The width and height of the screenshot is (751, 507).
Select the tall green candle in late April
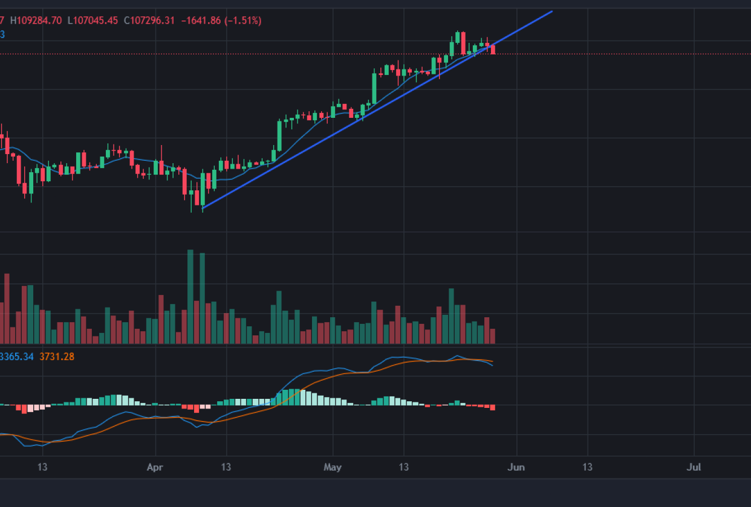tap(279, 135)
